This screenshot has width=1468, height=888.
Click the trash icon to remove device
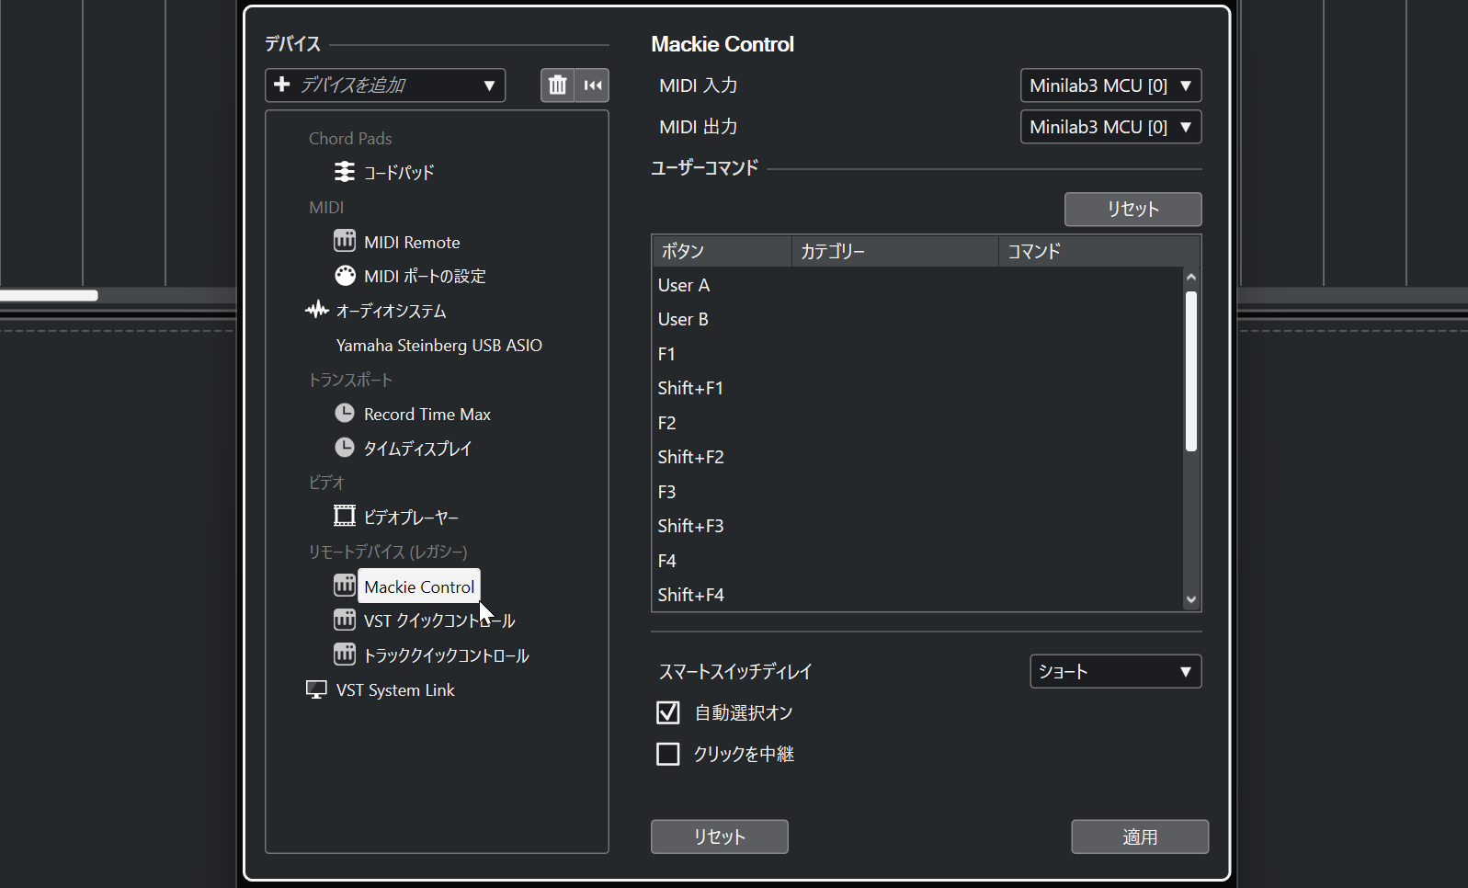[x=557, y=85]
